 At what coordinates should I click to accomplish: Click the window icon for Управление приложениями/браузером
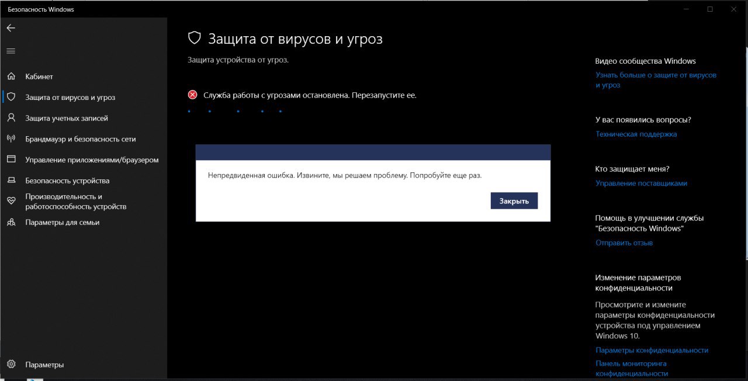click(x=11, y=160)
